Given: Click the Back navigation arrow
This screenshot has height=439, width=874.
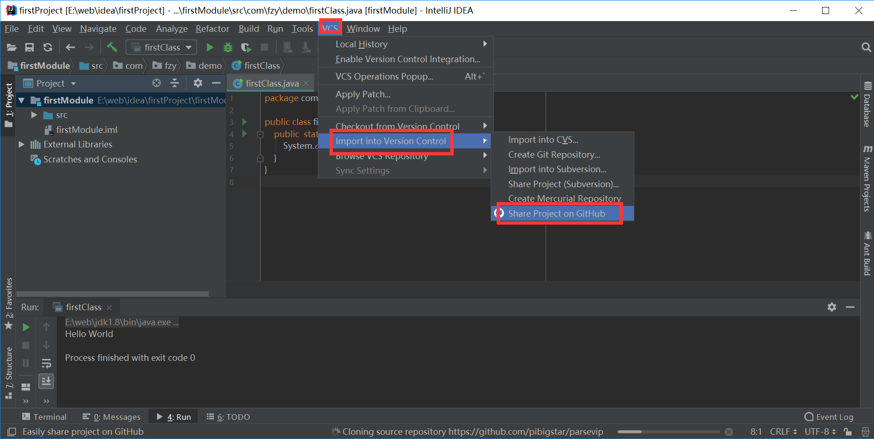Looking at the screenshot, I should pos(70,47).
